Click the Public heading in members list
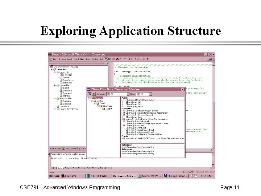Viewport: 261px width, 196px height. (x=124, y=98)
